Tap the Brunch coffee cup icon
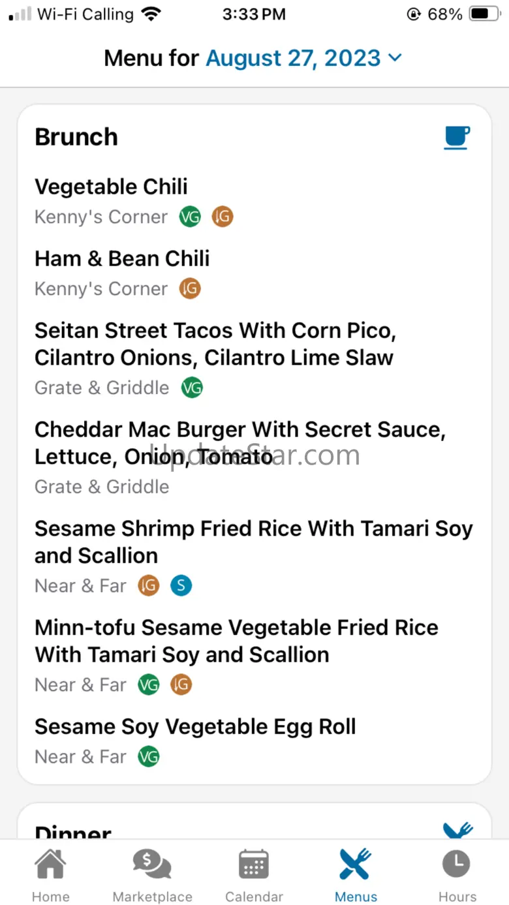Image resolution: width=509 pixels, height=905 pixels. (x=457, y=138)
